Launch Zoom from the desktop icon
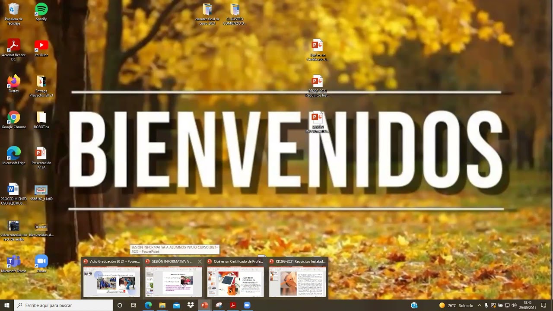 point(41,263)
